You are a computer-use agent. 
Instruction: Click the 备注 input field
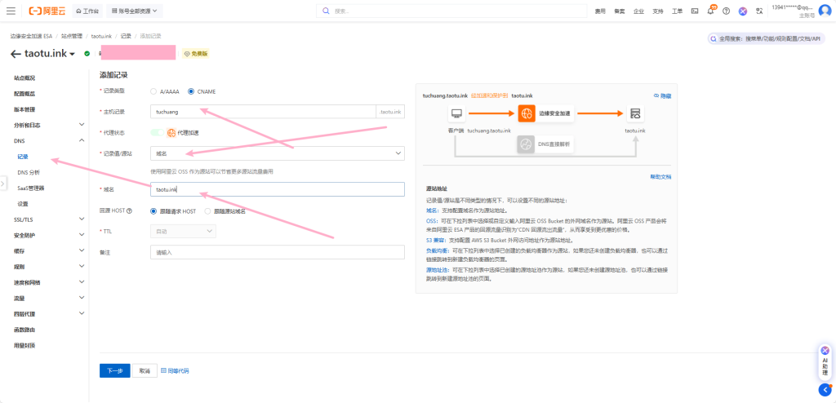pos(278,253)
